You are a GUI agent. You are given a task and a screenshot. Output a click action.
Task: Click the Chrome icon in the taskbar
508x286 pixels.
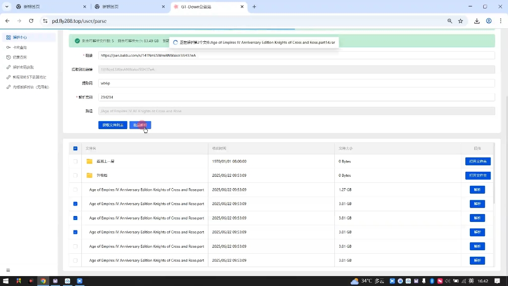coord(43,281)
